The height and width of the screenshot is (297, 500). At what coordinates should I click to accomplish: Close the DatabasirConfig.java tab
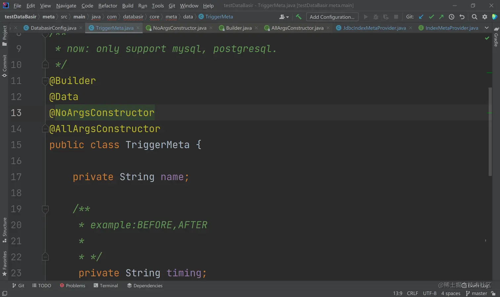point(81,28)
